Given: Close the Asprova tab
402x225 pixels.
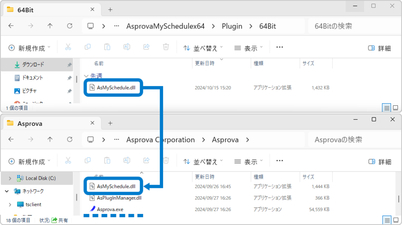Looking at the screenshot, I should (93, 123).
